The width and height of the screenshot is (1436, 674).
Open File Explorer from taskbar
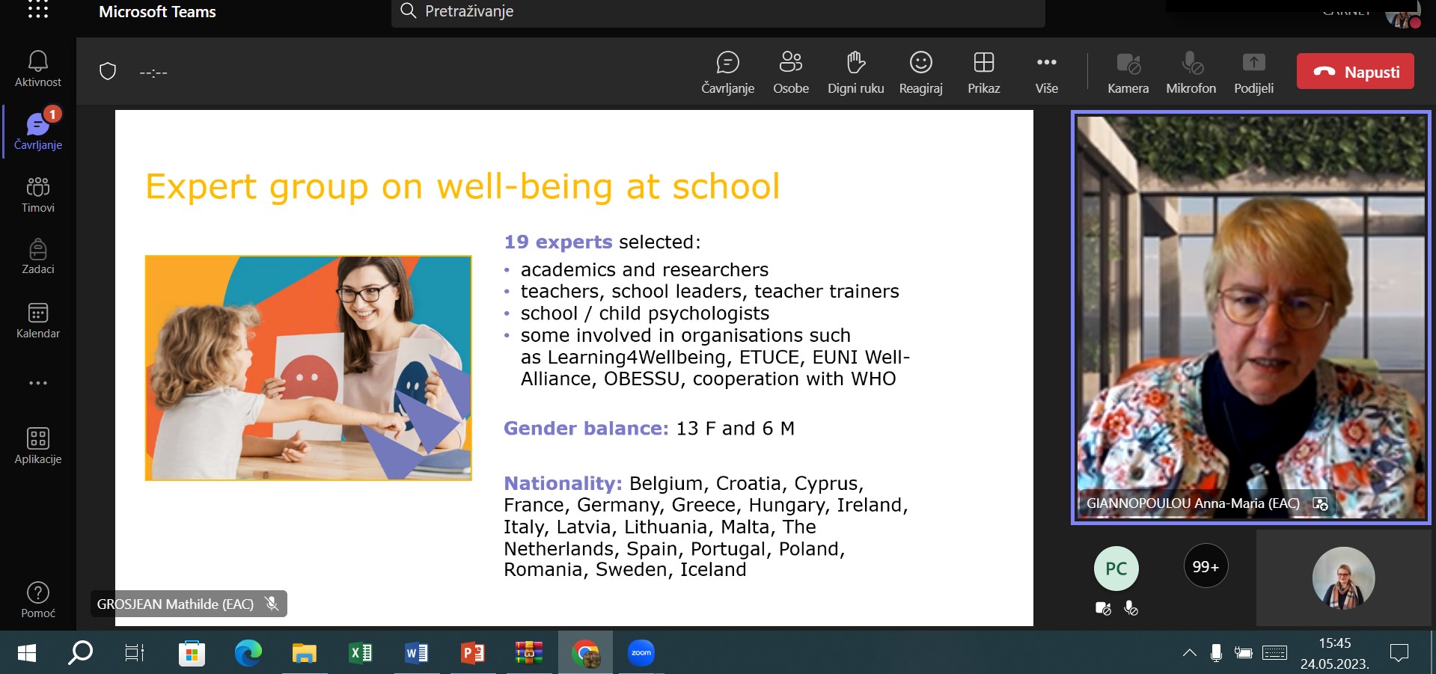(x=304, y=653)
